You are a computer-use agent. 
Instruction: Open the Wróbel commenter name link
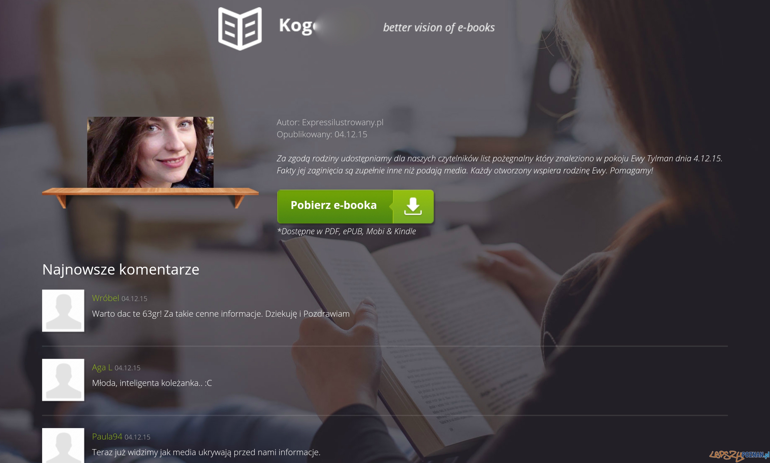pyautogui.click(x=105, y=298)
